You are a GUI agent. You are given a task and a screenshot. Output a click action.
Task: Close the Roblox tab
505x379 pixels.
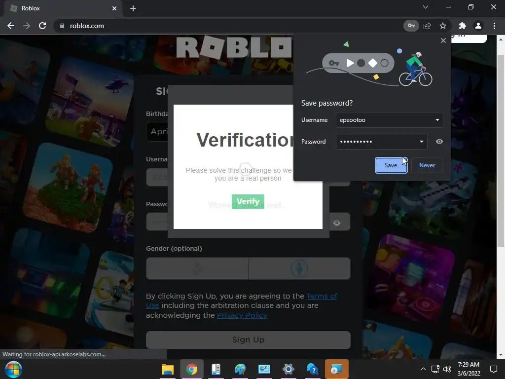coord(114,8)
